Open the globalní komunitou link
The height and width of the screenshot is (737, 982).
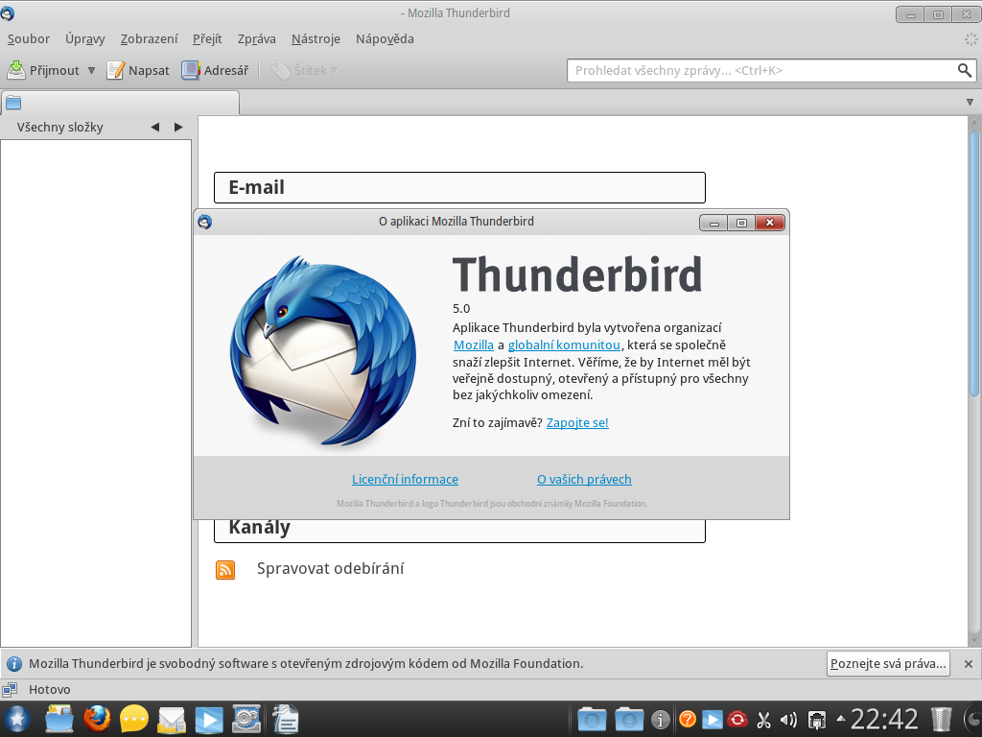pyautogui.click(x=564, y=345)
